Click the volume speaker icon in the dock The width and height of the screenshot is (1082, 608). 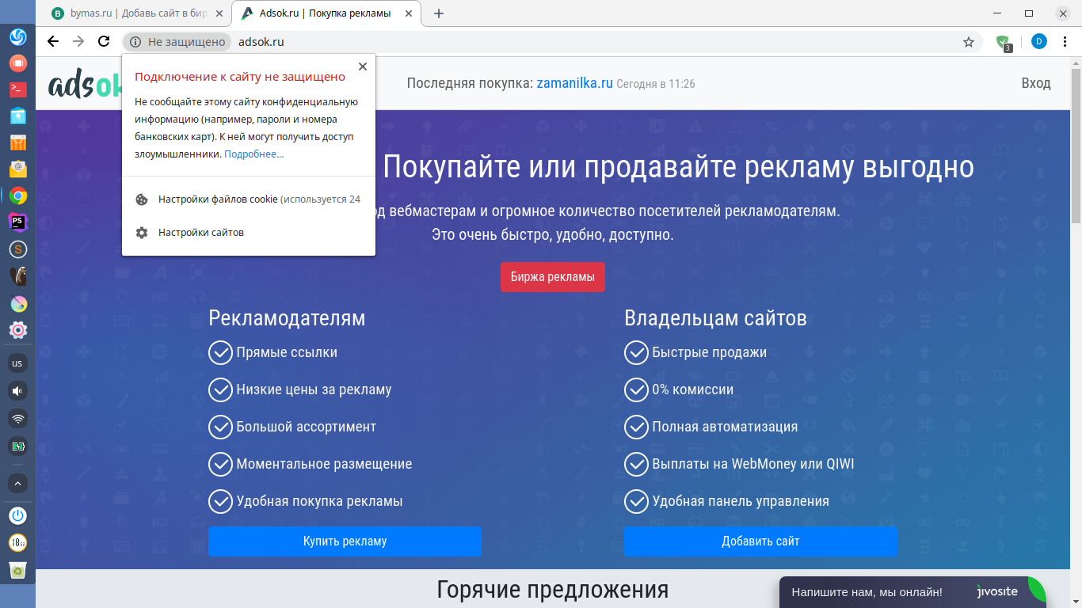tap(17, 391)
